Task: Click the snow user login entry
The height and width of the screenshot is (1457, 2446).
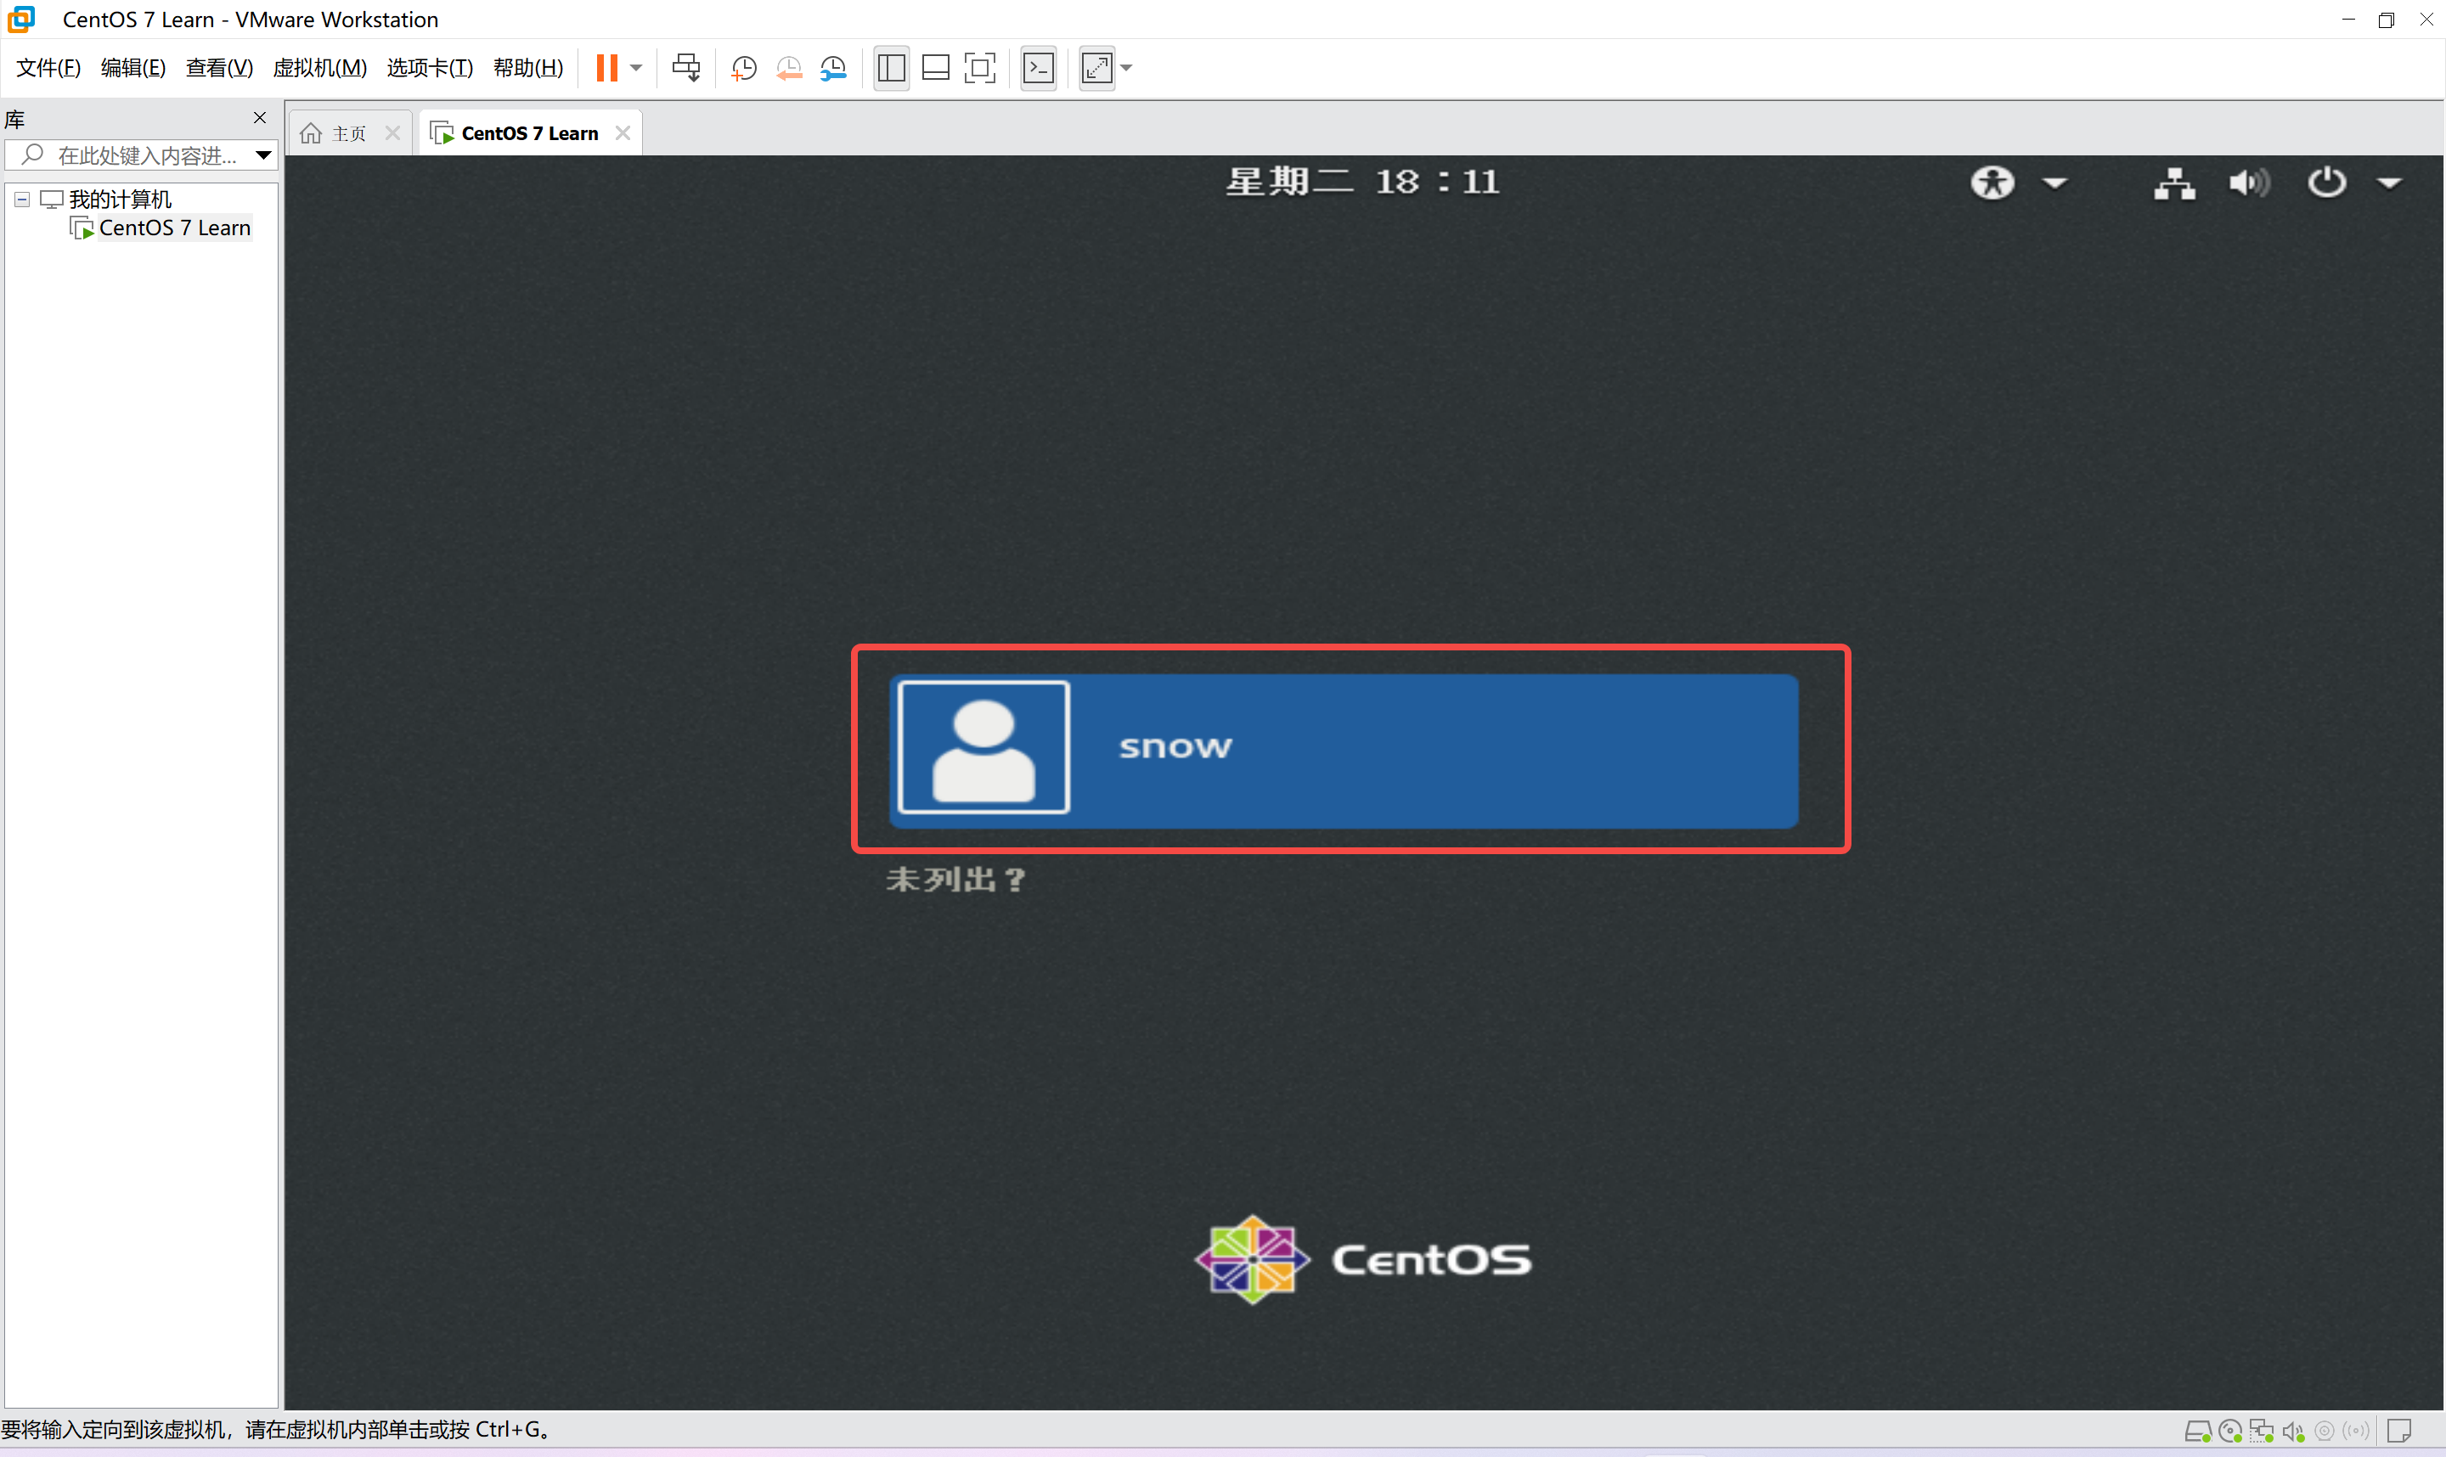Action: [x=1344, y=750]
